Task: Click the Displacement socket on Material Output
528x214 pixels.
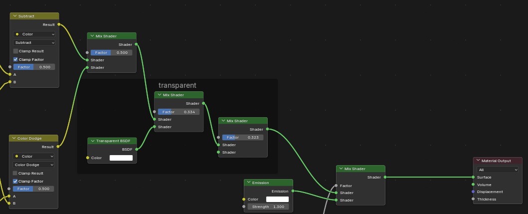Action: tap(473, 192)
